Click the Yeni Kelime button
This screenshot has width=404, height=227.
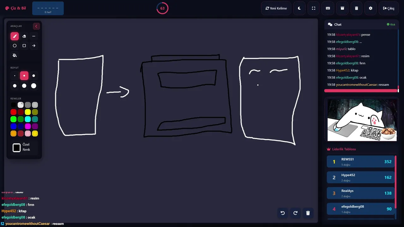(x=276, y=8)
